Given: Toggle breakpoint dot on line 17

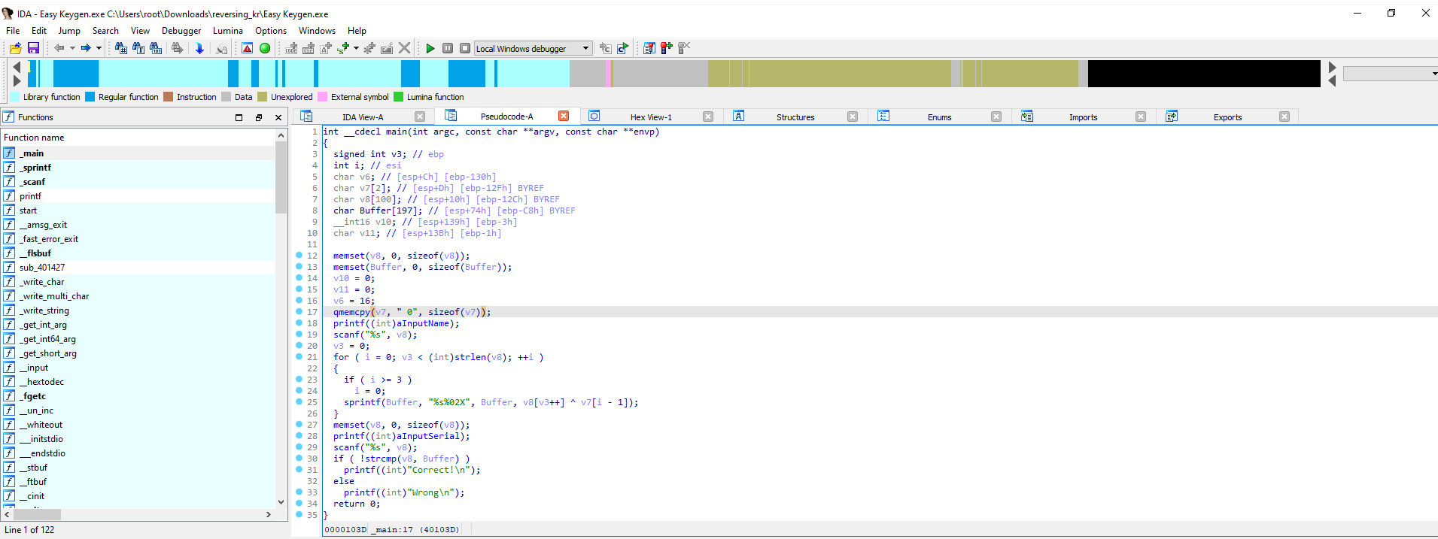Looking at the screenshot, I should (299, 312).
